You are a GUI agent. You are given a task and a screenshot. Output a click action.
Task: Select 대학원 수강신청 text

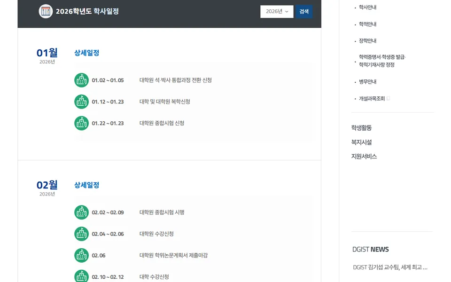click(156, 234)
